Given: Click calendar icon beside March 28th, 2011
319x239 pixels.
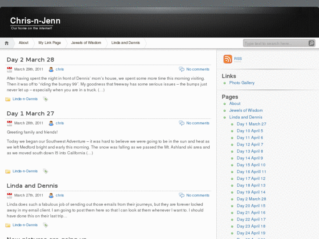Looking at the screenshot, I should tap(9, 123).
